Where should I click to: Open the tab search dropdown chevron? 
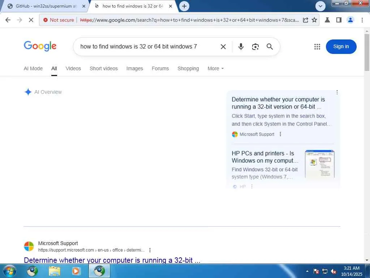coord(320,6)
